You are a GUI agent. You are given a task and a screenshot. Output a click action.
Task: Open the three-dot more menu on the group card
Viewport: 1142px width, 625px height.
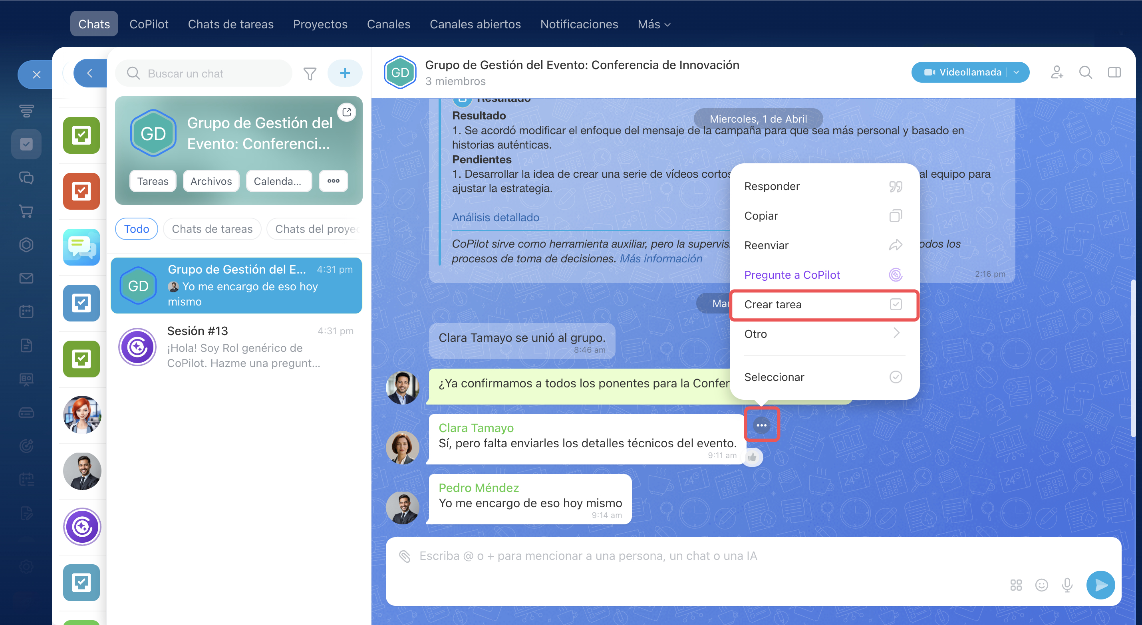(x=334, y=181)
